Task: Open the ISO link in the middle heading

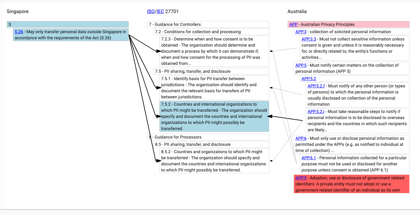Action: click(x=151, y=12)
